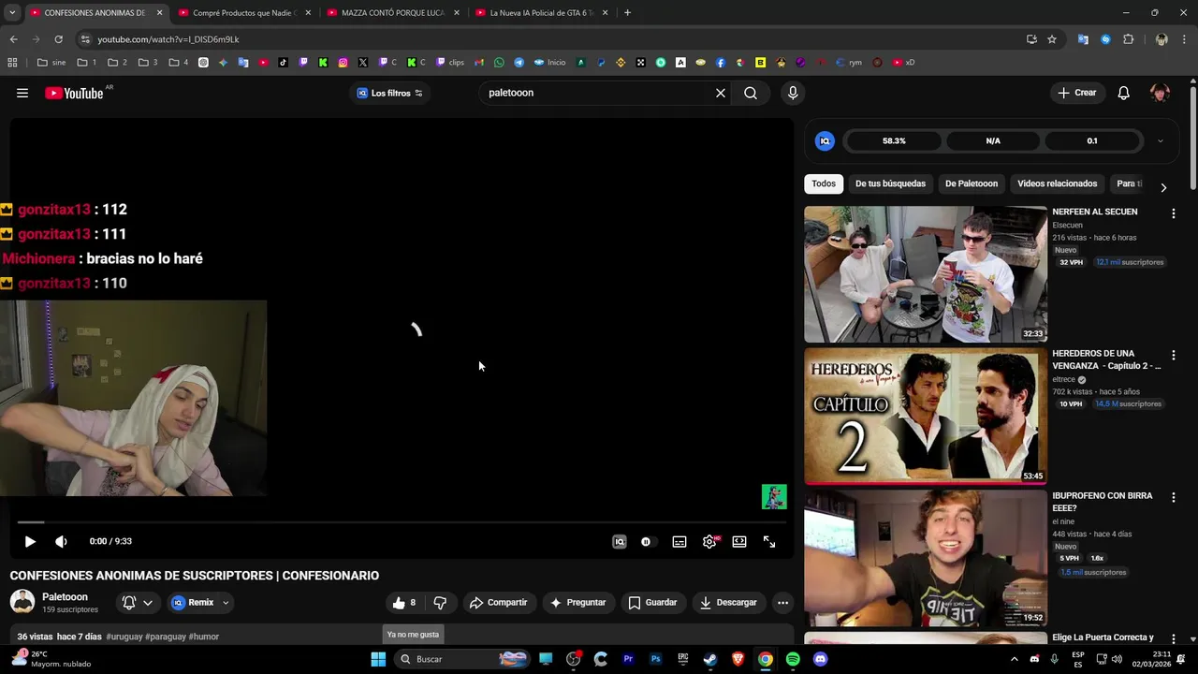Open more actions ellipsis under video
The height and width of the screenshot is (674, 1198).
pyautogui.click(x=783, y=603)
